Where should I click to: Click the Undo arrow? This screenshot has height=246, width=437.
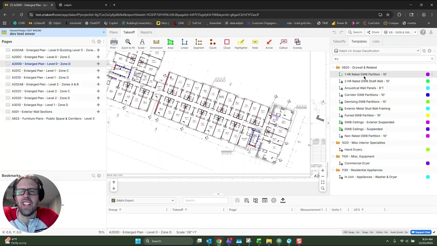pyautogui.click(x=334, y=32)
